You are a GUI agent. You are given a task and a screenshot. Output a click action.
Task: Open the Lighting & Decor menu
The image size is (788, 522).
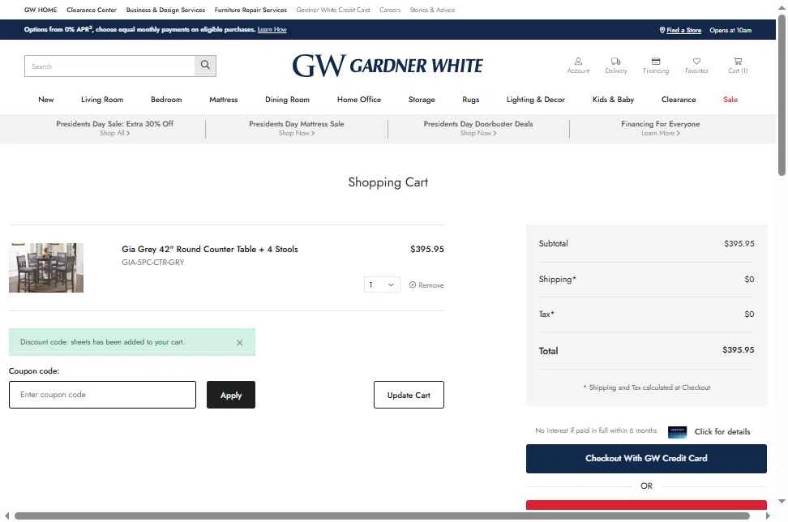tap(536, 100)
